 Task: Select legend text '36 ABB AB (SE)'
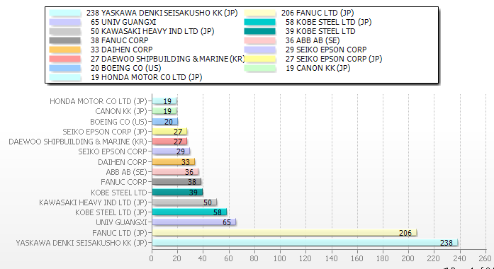(313, 40)
